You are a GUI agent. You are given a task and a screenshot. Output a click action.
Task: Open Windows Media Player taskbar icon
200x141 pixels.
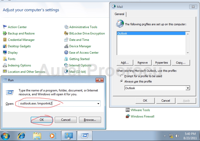coord(52,136)
